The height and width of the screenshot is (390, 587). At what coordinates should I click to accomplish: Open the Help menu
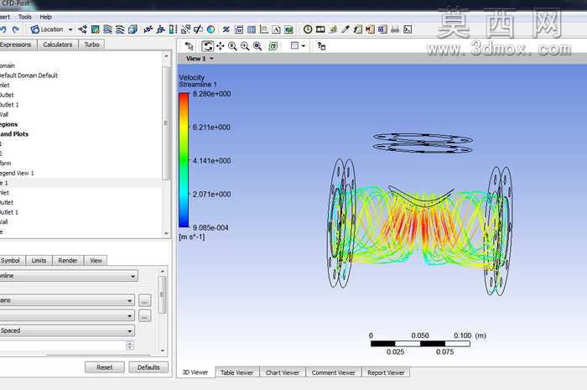(45, 17)
